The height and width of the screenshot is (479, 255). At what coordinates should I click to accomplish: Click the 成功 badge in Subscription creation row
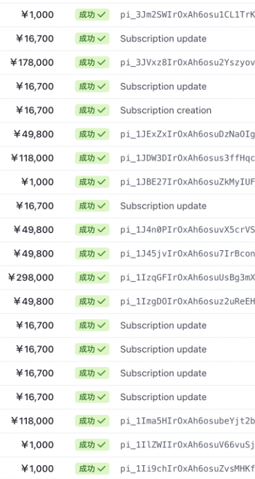coord(92,111)
